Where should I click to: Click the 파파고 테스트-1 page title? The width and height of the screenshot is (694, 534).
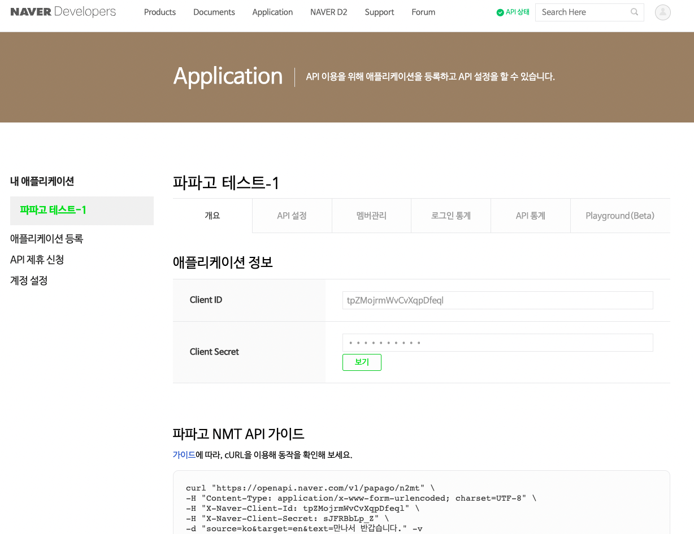click(x=226, y=183)
